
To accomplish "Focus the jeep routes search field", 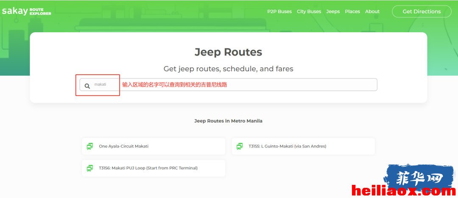I will click(x=229, y=84).
